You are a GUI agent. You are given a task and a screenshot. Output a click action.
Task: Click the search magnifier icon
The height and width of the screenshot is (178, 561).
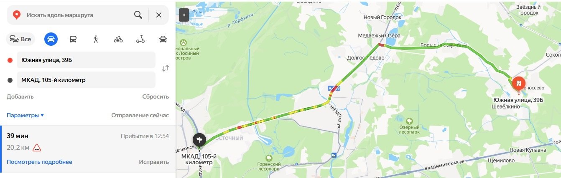pos(138,15)
